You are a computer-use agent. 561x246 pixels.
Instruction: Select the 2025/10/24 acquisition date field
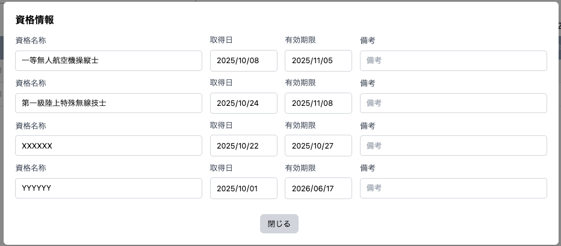[243, 103]
